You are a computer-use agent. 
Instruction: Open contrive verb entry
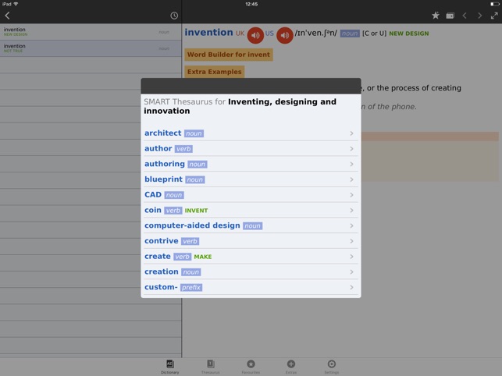[x=251, y=241]
